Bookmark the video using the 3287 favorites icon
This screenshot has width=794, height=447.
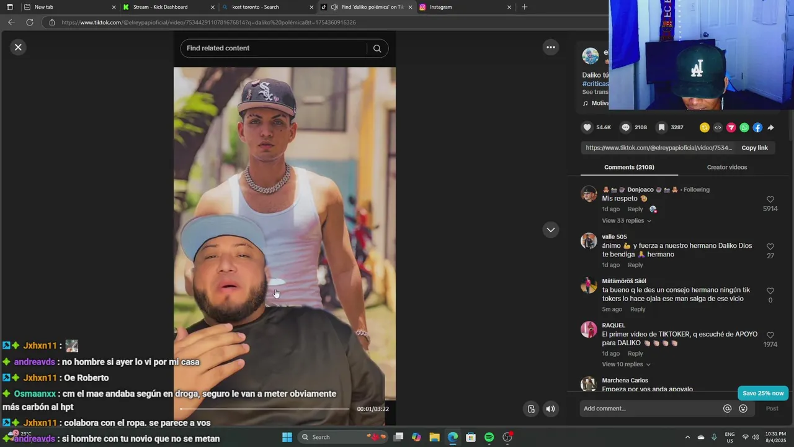point(662,127)
